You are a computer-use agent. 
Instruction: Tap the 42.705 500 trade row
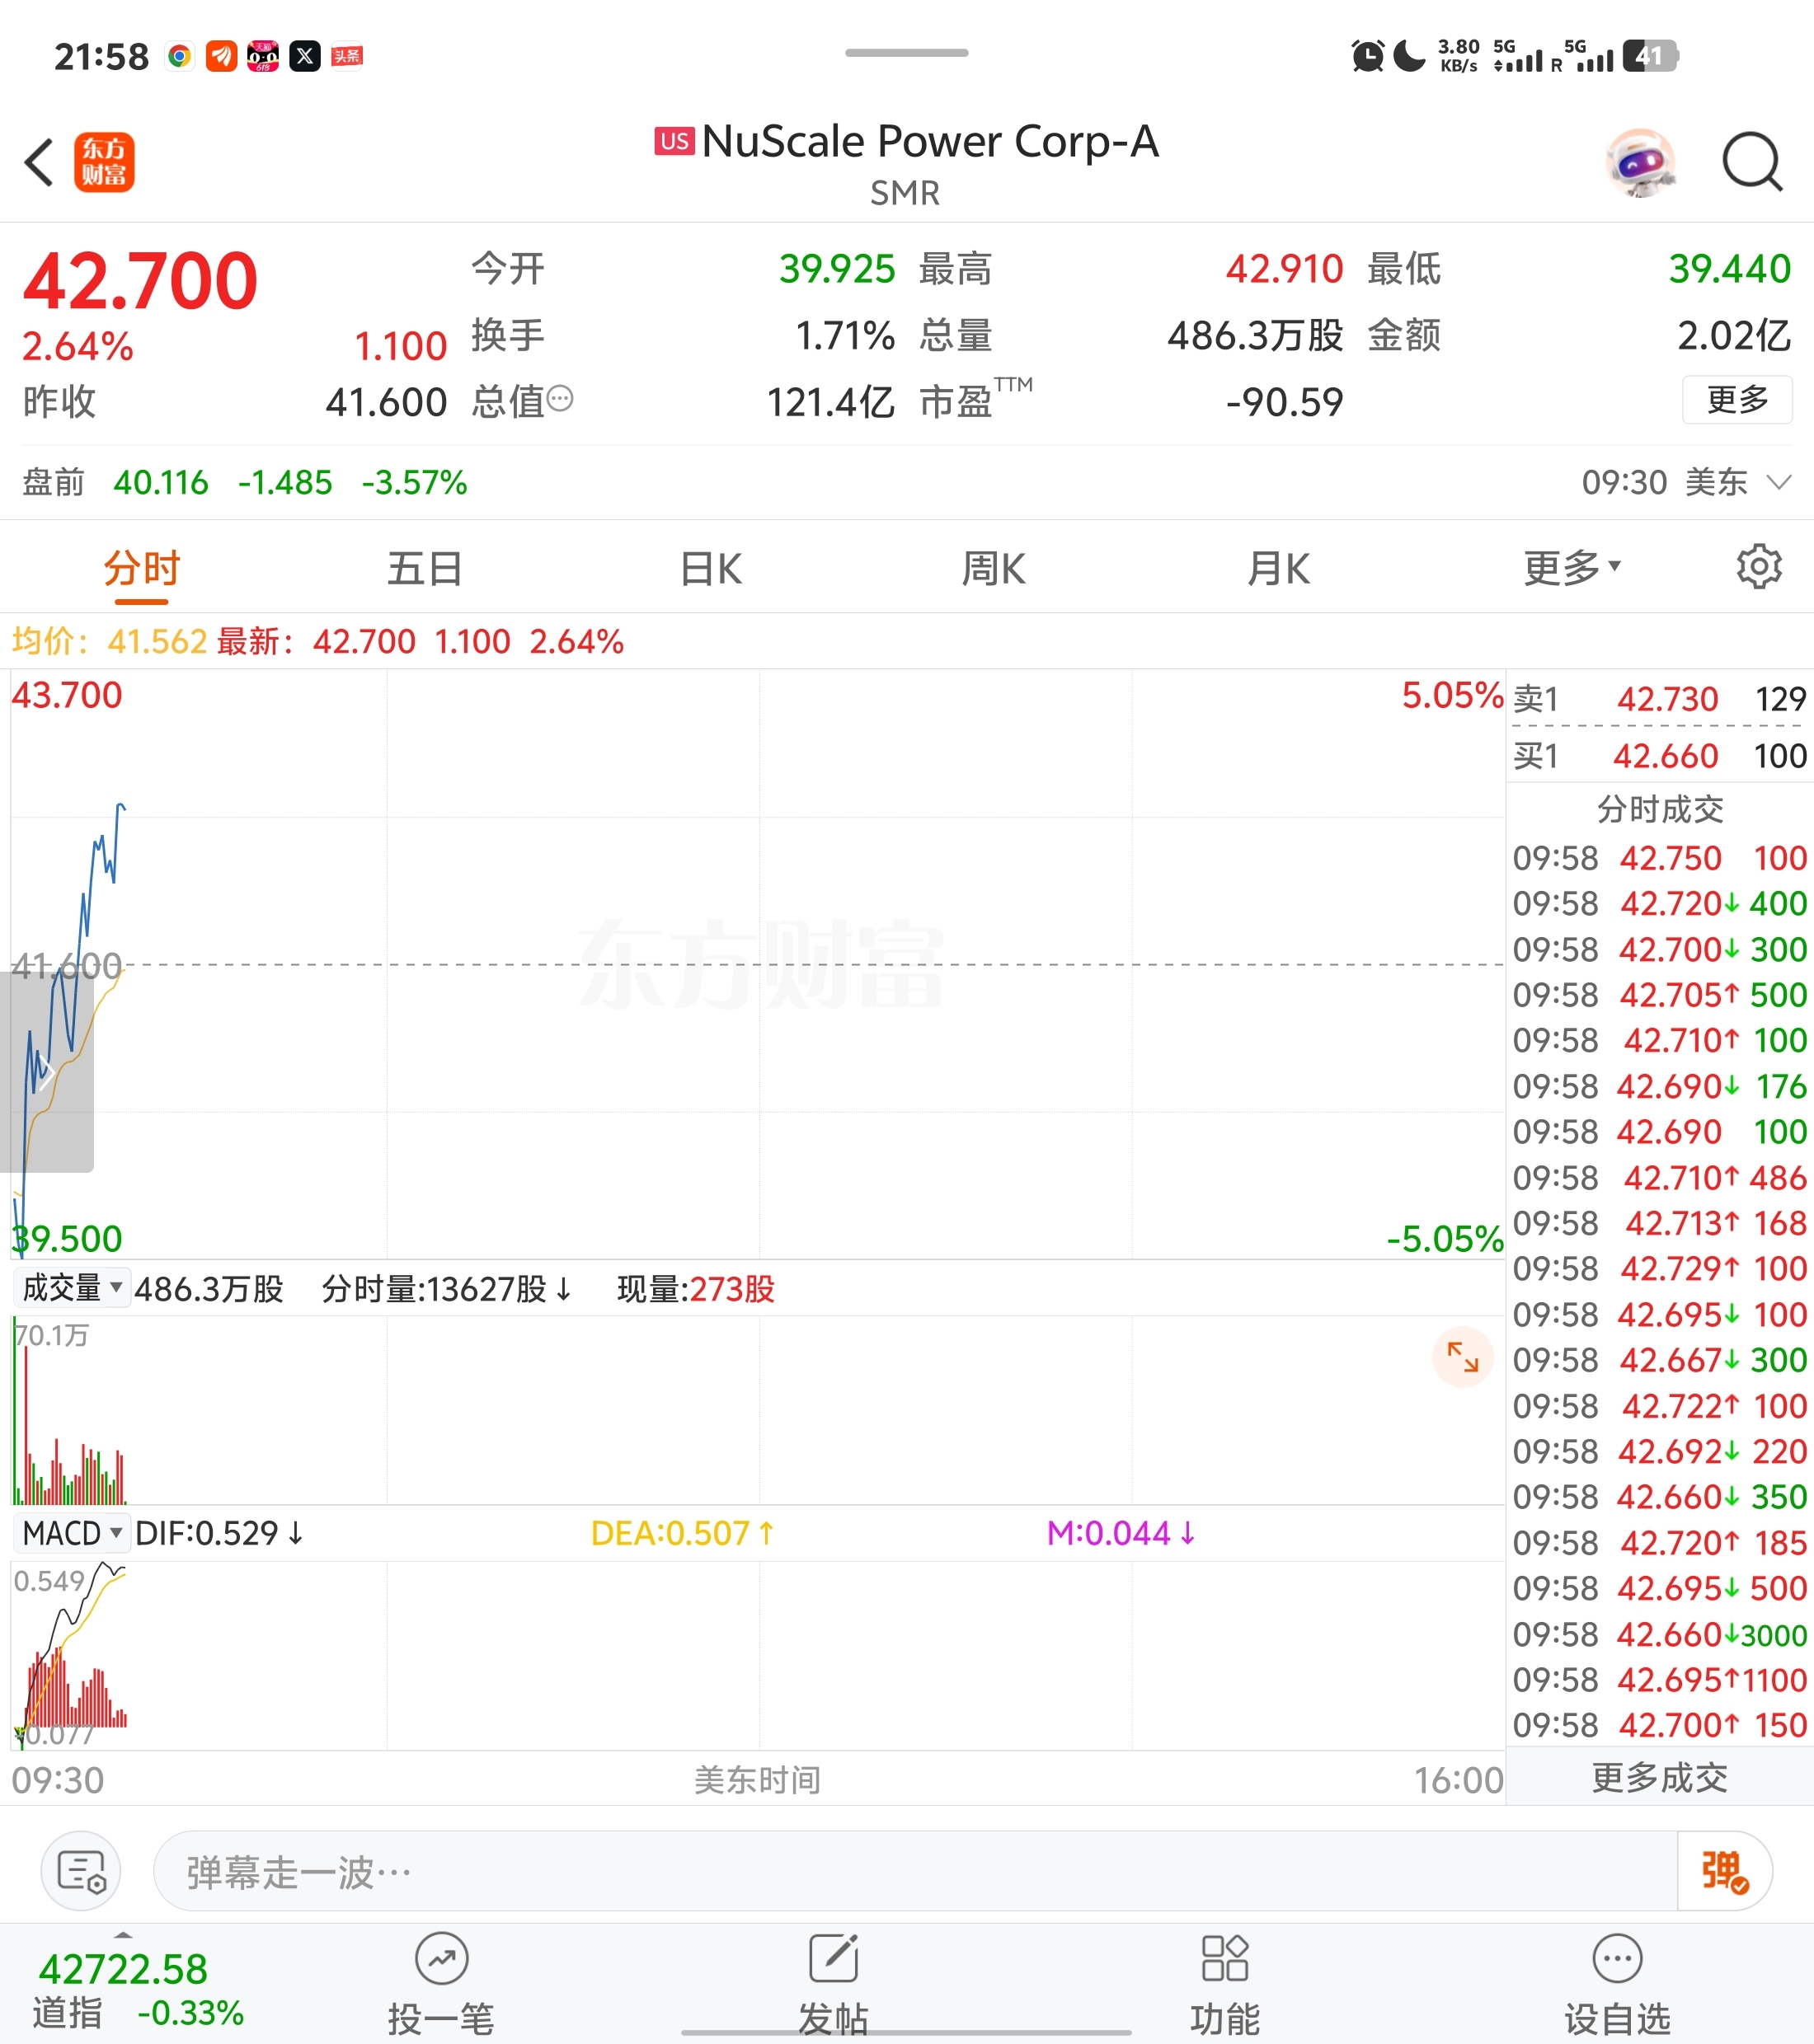pyautogui.click(x=1659, y=994)
